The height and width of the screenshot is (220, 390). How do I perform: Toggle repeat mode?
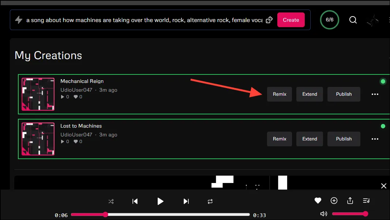click(x=210, y=201)
